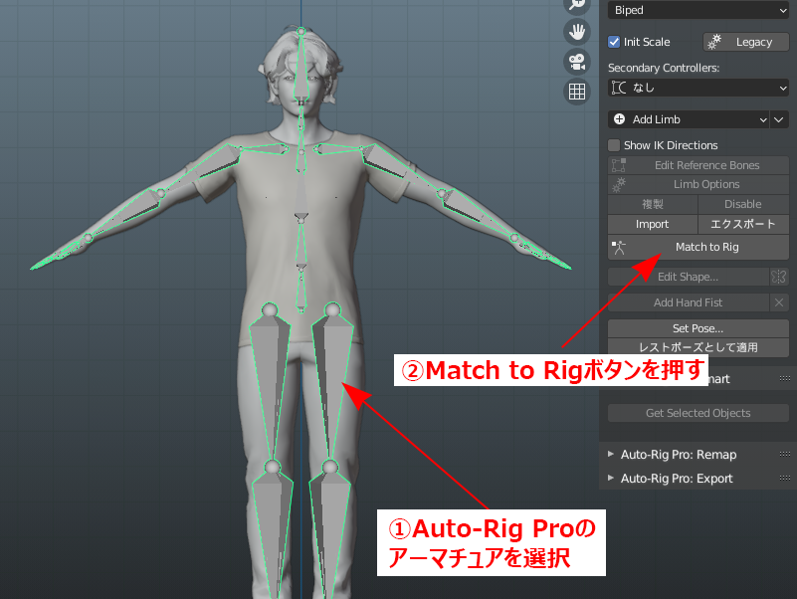
Task: Switch perspective/orthographic grid icon
Action: pos(577,92)
